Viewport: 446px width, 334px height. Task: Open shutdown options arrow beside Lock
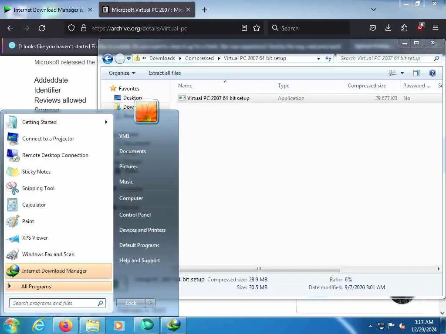tap(150, 303)
